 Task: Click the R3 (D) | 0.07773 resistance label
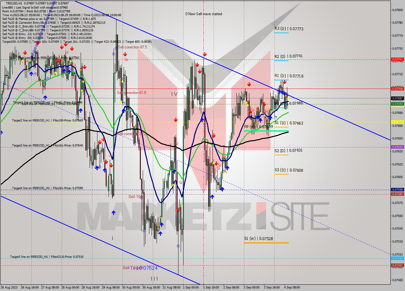(289, 29)
